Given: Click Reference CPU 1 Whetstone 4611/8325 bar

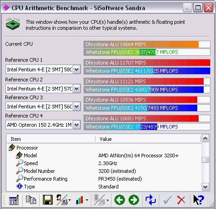Looking at the screenshot, I should click(147, 71).
